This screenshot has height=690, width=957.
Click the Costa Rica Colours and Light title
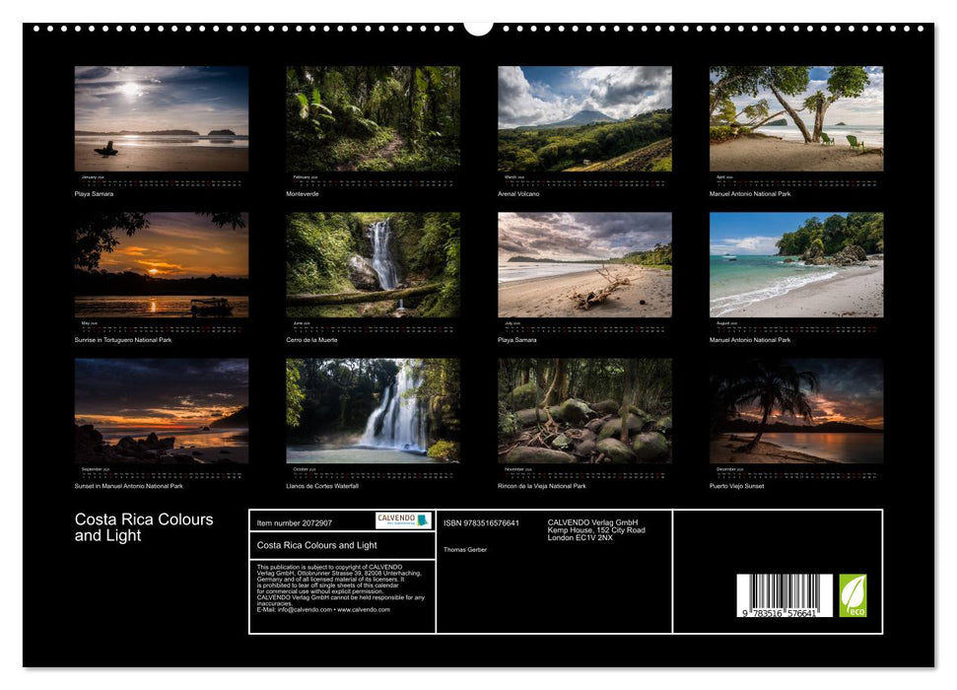142,524
